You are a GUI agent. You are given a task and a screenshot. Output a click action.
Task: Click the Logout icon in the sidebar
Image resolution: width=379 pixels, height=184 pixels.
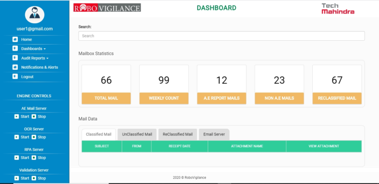coord(15,77)
